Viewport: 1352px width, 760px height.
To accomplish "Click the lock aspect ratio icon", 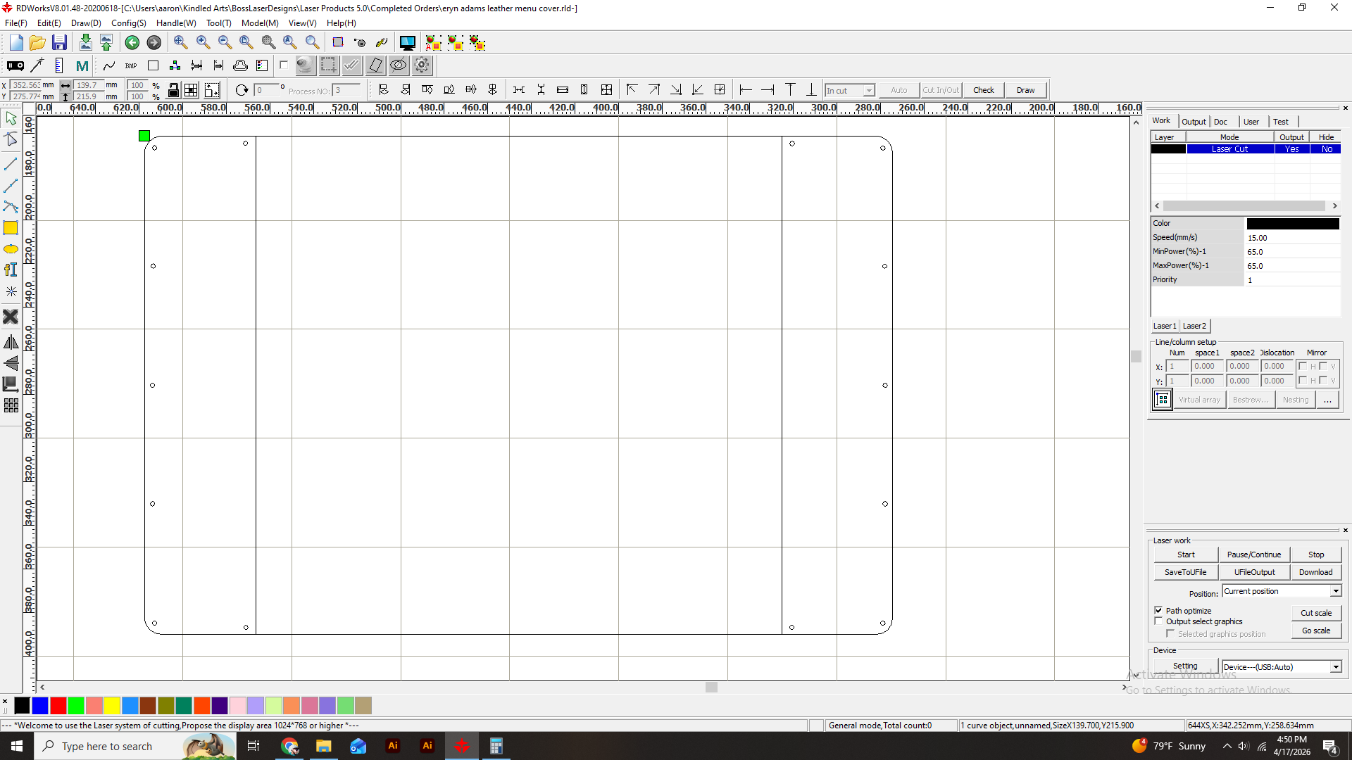I will pos(173,90).
